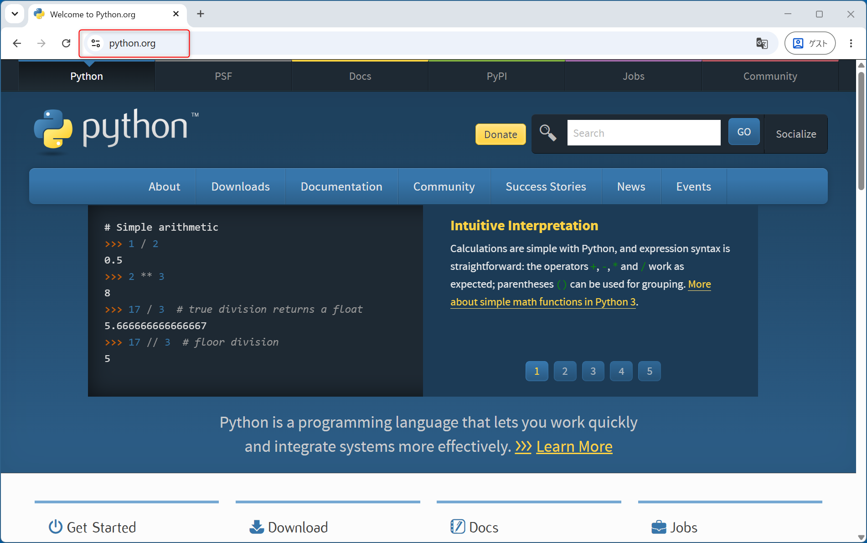Select the Community top navigation tab

[770, 76]
